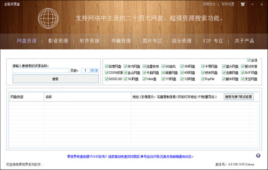
Task: Select the VIP 专区 tab
Action: (213, 41)
